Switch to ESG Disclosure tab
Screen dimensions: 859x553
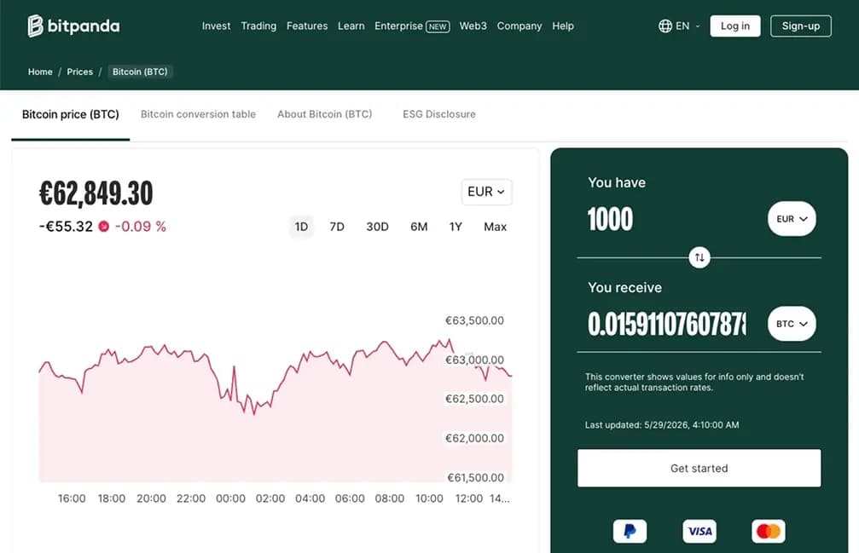click(x=438, y=114)
